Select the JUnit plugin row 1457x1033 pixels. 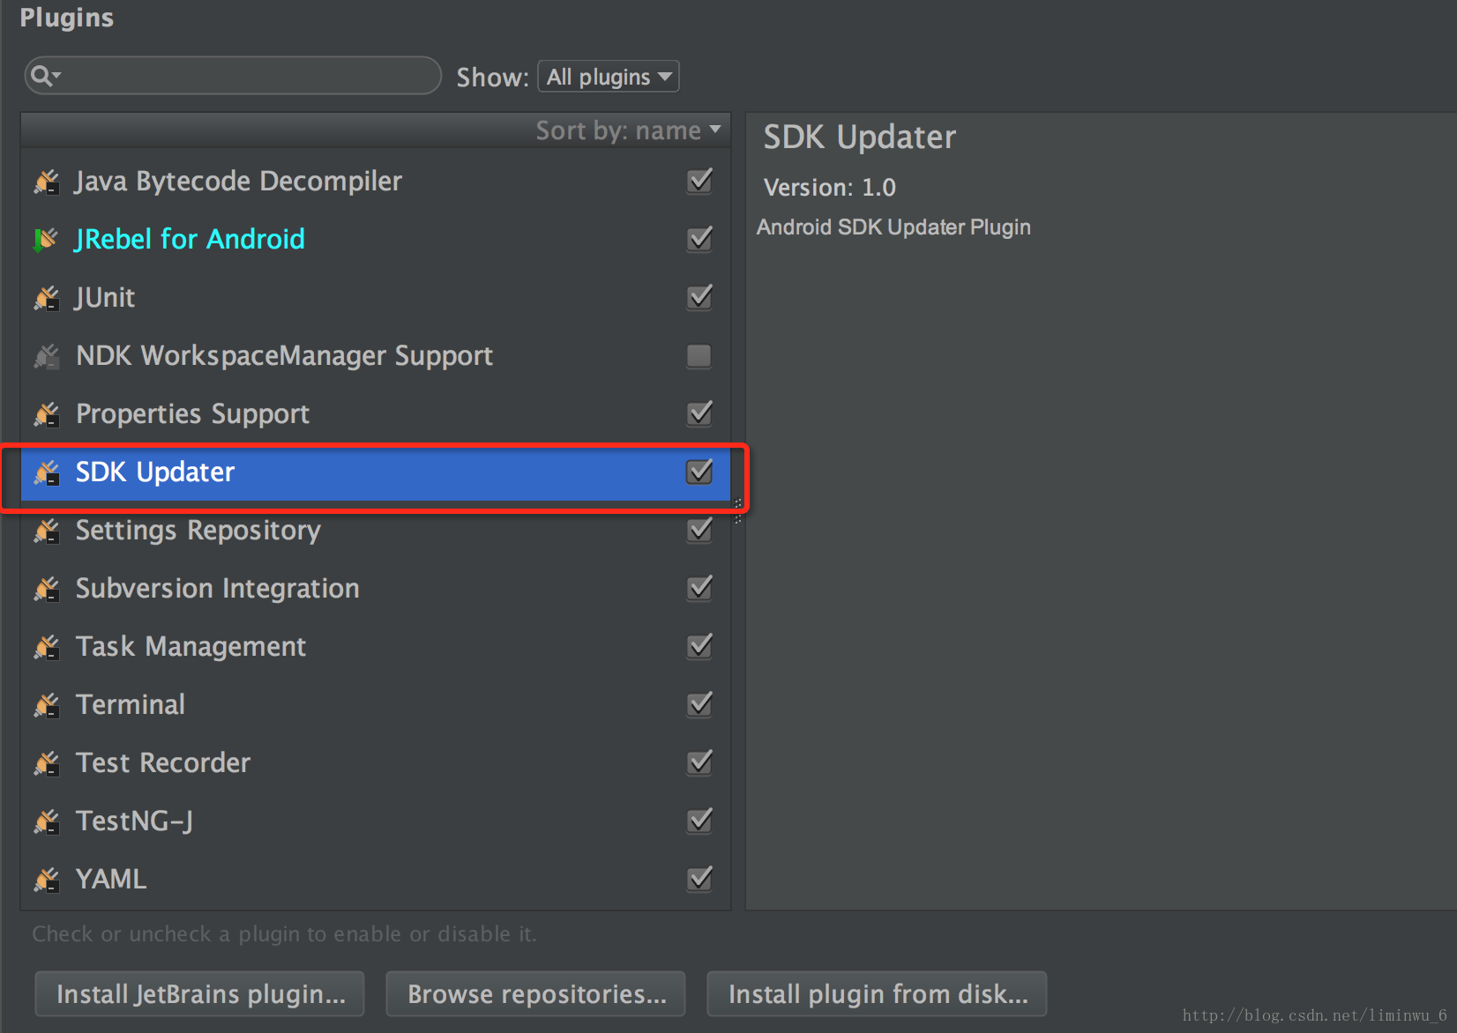(x=376, y=298)
